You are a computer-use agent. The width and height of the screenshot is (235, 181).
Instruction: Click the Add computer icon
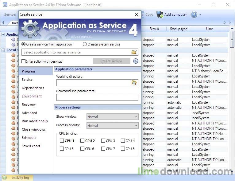[160, 14]
